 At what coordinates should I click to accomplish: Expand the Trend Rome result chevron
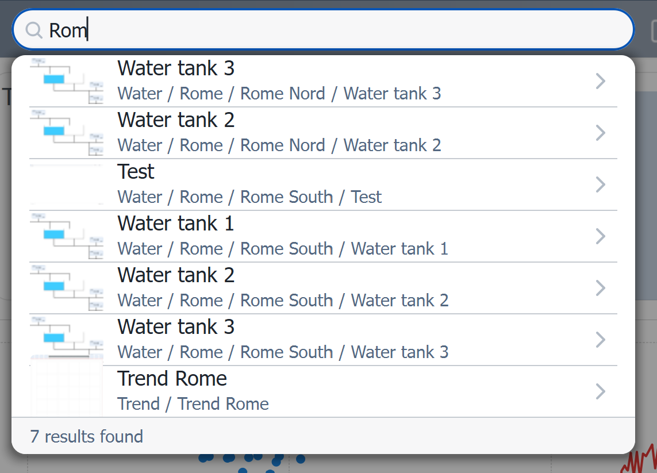coord(600,391)
